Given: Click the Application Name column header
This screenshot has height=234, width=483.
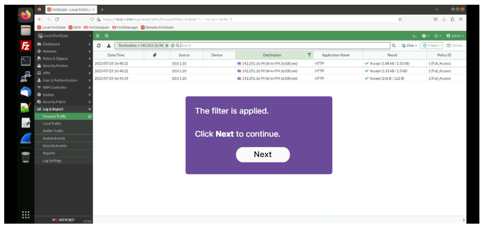Looking at the screenshot, I should 336,55.
